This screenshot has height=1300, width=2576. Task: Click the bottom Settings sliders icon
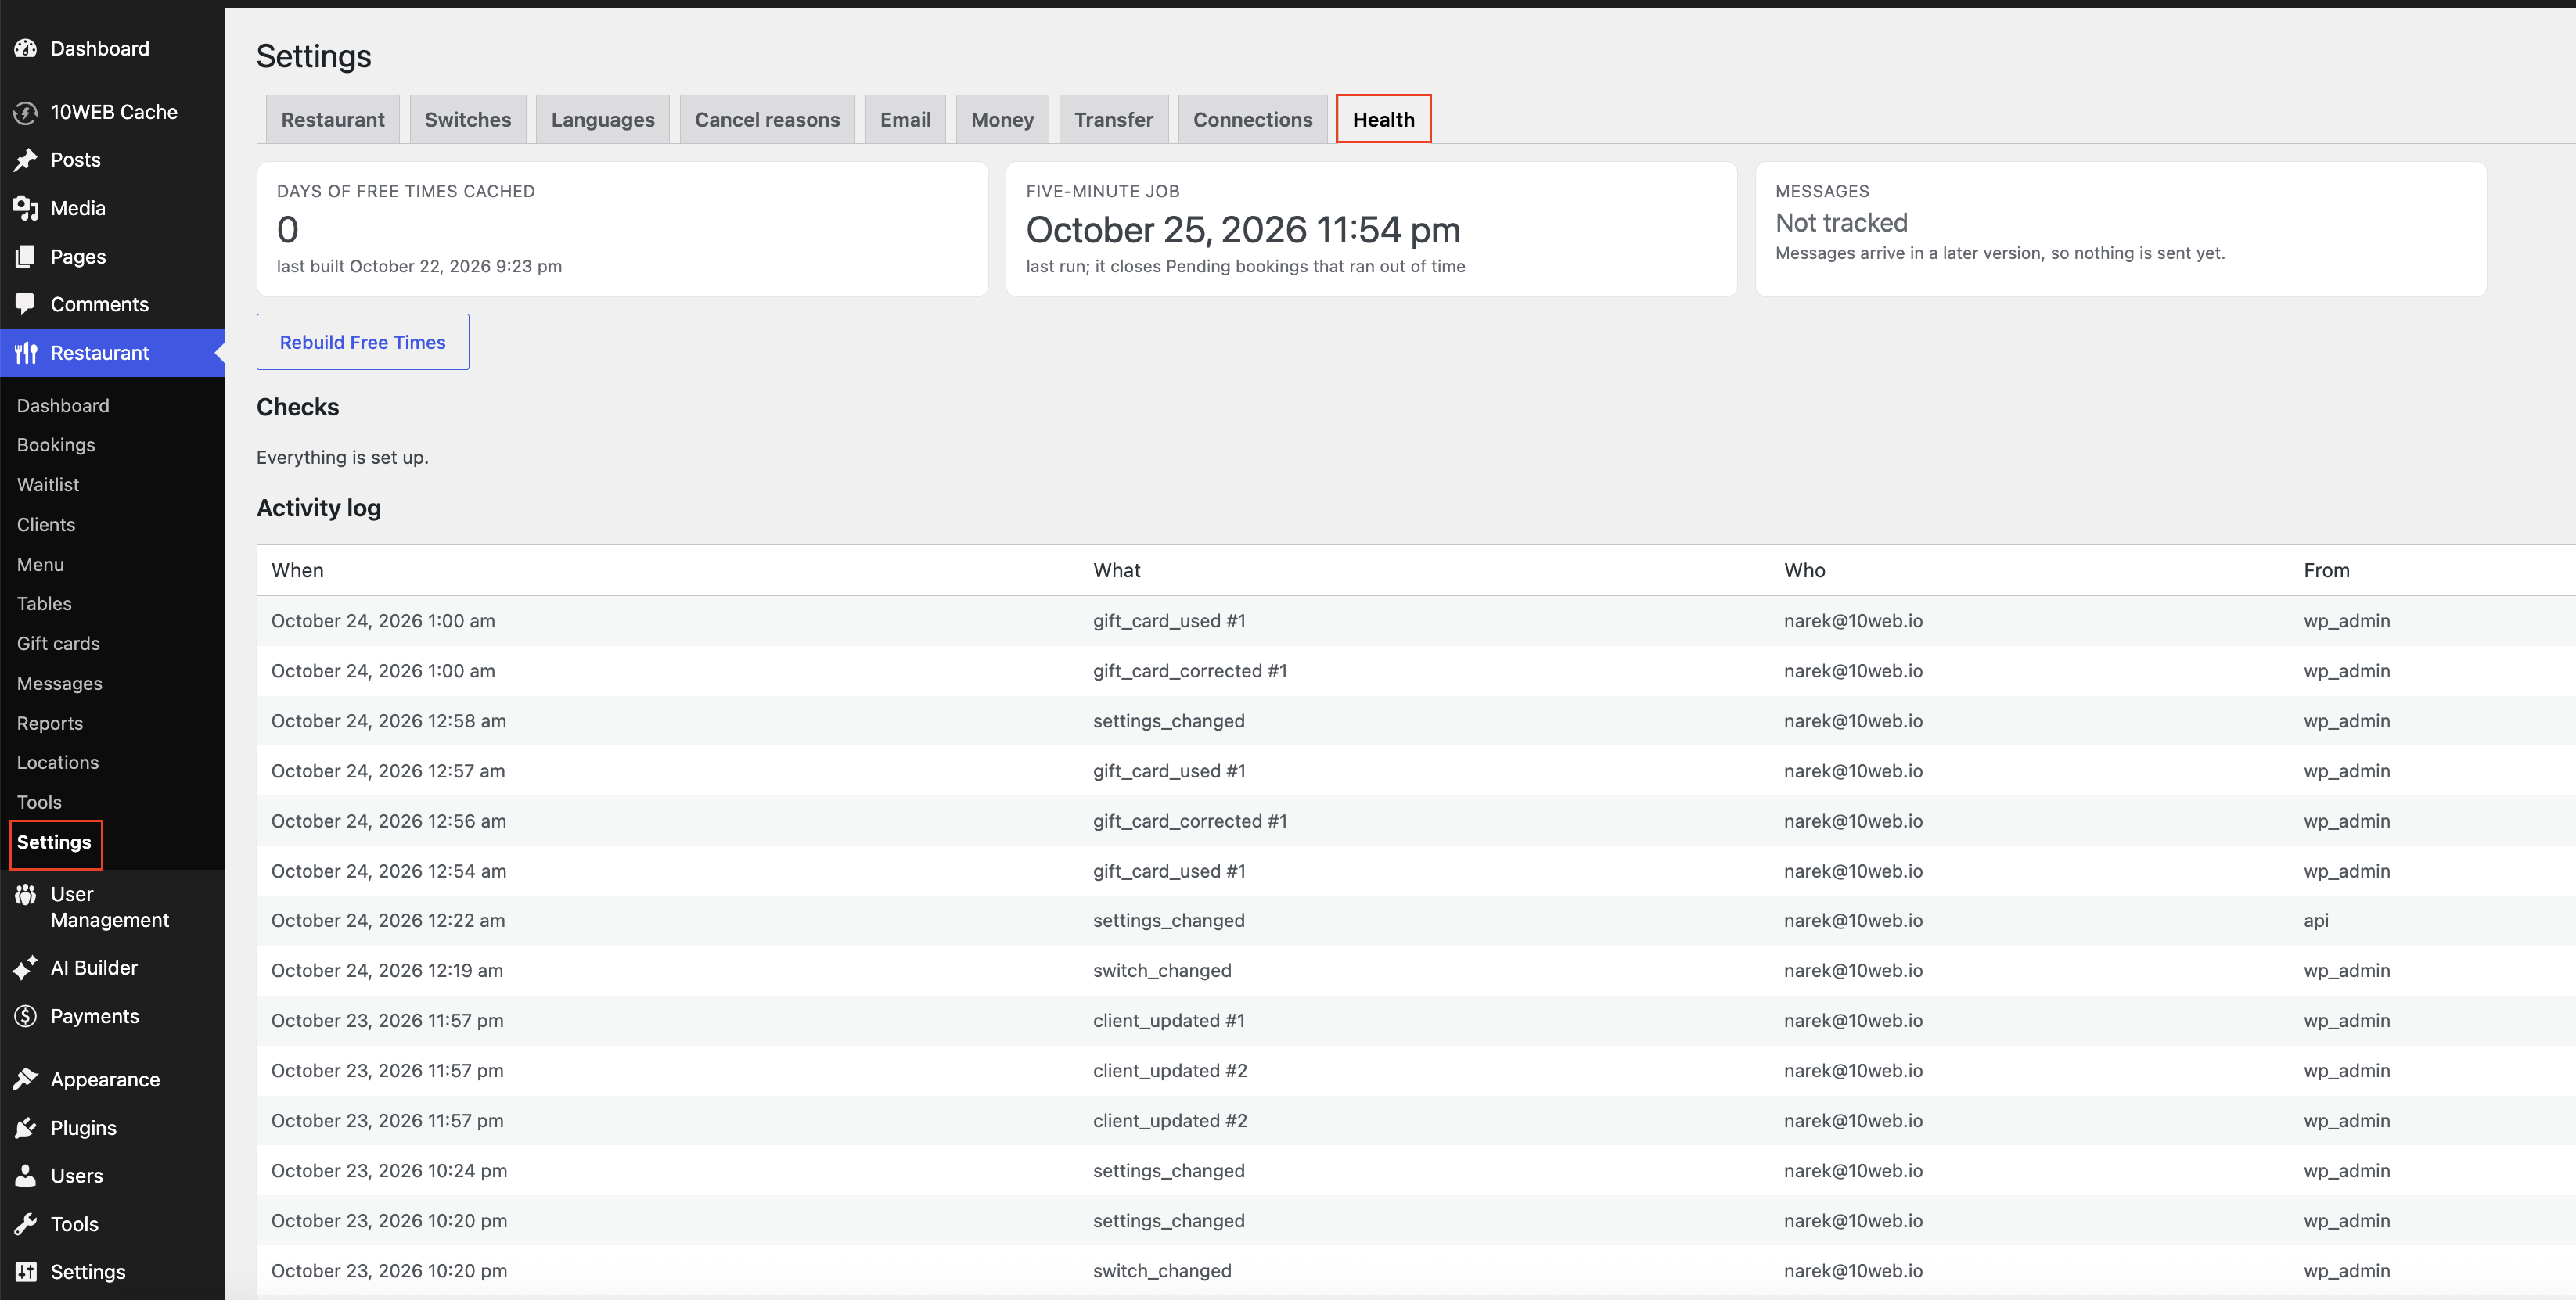(26, 1272)
